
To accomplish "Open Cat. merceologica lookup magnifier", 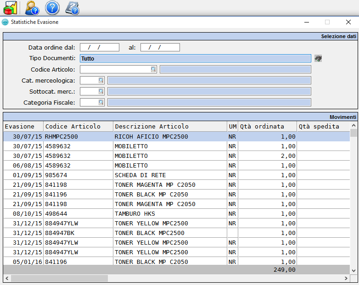I will [x=101, y=80].
